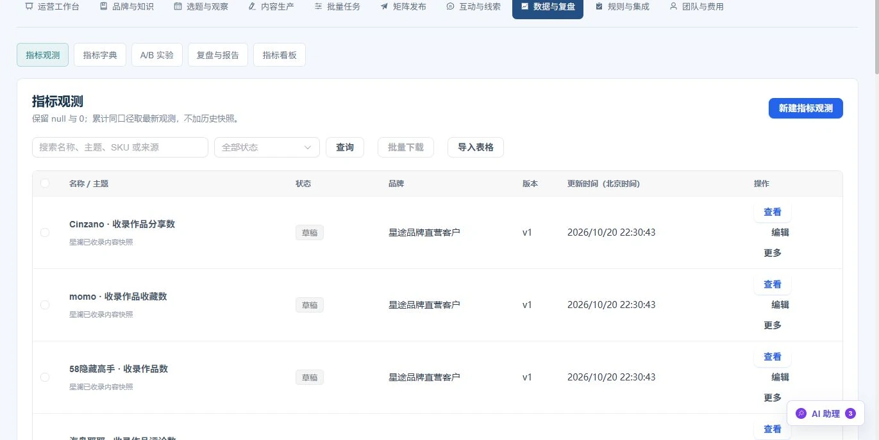Image resolution: width=879 pixels, height=440 pixels.
Task: Focus the 搜索名称、主题、SKU 或来源 search field
Action: [120, 147]
